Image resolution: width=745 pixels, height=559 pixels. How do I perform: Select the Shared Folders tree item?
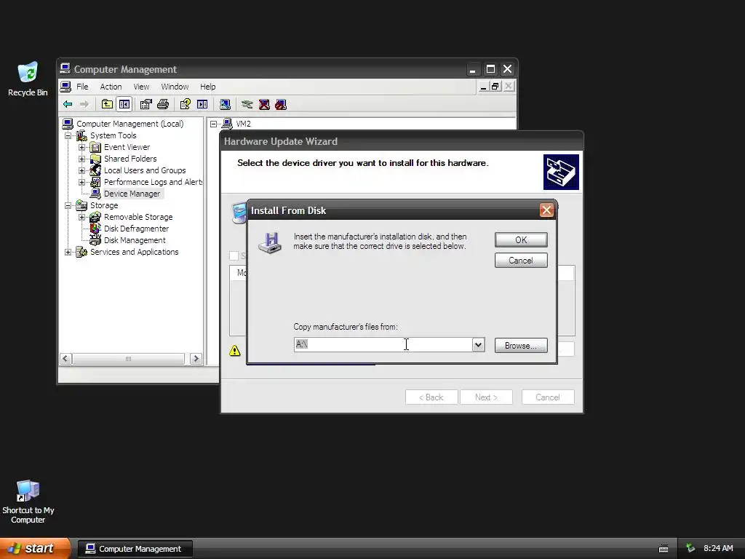130,159
